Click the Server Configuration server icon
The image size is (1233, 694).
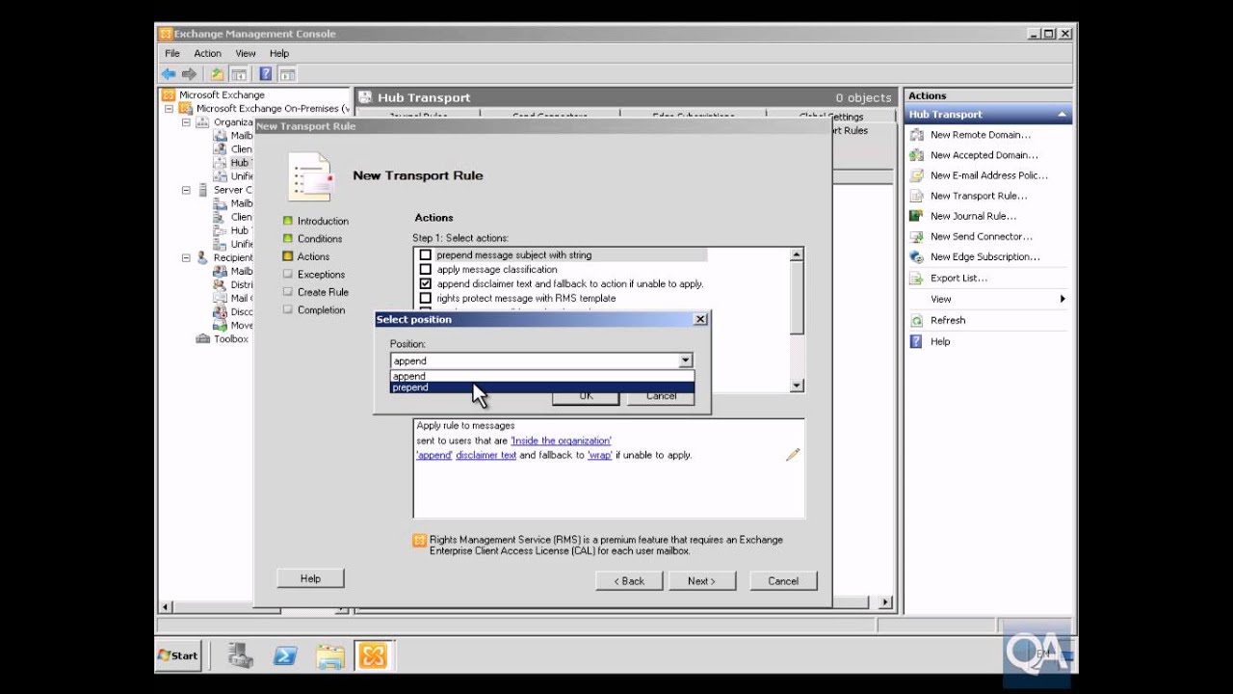pyautogui.click(x=202, y=190)
